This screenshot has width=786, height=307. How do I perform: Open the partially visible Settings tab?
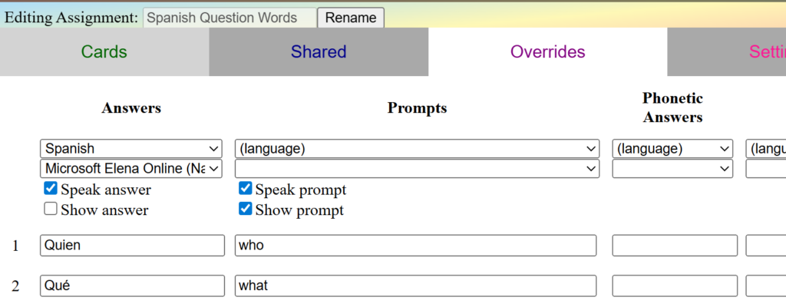(766, 52)
